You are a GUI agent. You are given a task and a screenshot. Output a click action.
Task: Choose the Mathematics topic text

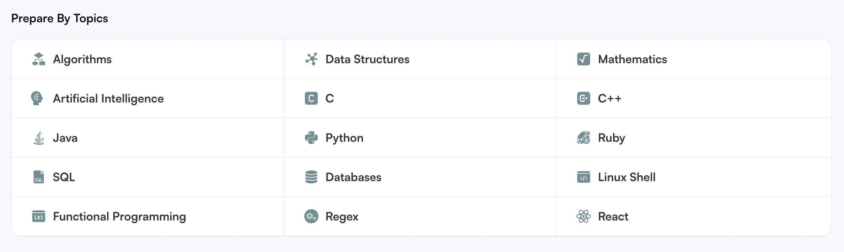click(x=632, y=59)
